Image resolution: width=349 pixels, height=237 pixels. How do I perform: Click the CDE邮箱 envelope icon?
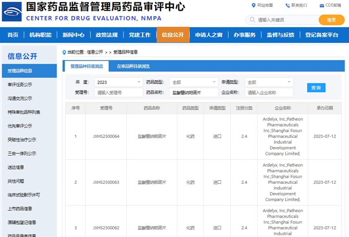[321, 5]
